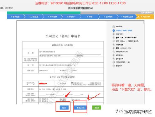Click the checked 长期 term checkbox

(x=73, y=100)
